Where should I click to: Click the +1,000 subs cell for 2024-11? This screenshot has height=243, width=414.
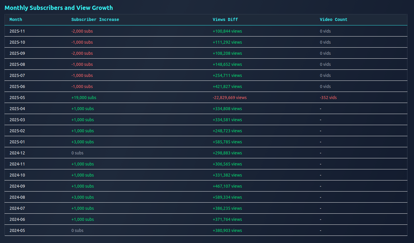pyautogui.click(x=83, y=164)
